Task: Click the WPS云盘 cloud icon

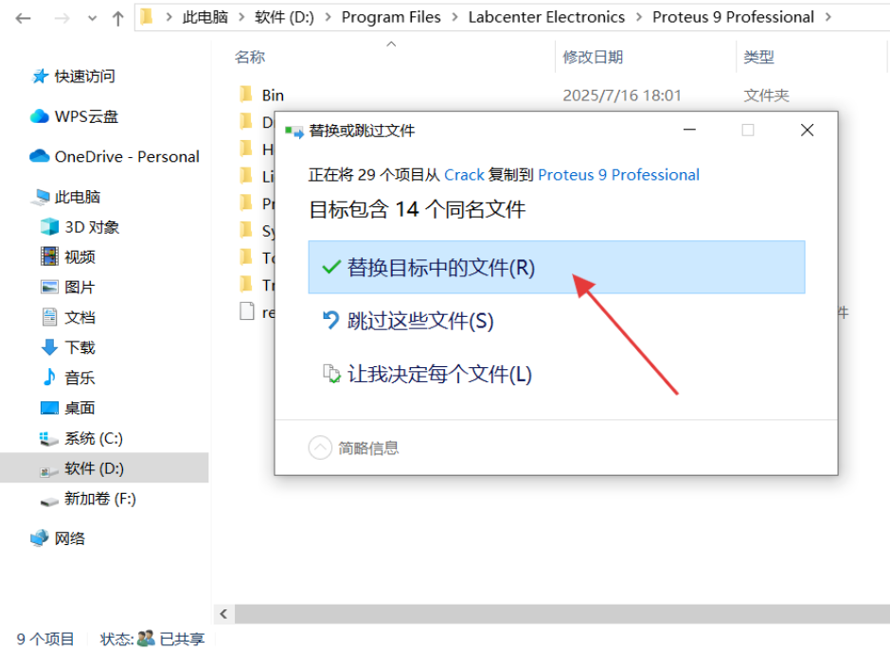Action: pos(39,116)
